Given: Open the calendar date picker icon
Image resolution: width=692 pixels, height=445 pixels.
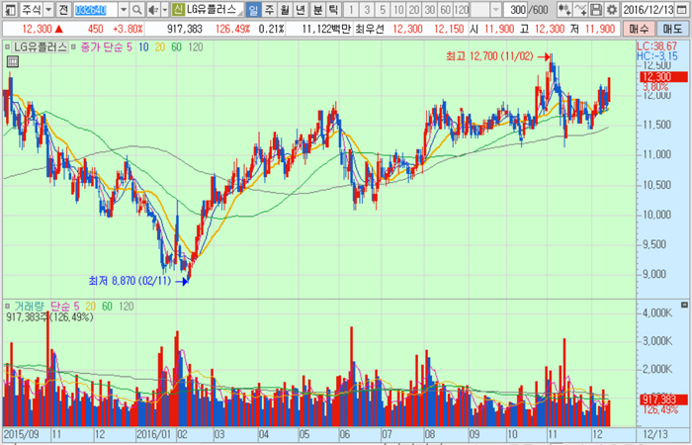Looking at the screenshot, I should pos(683,9).
